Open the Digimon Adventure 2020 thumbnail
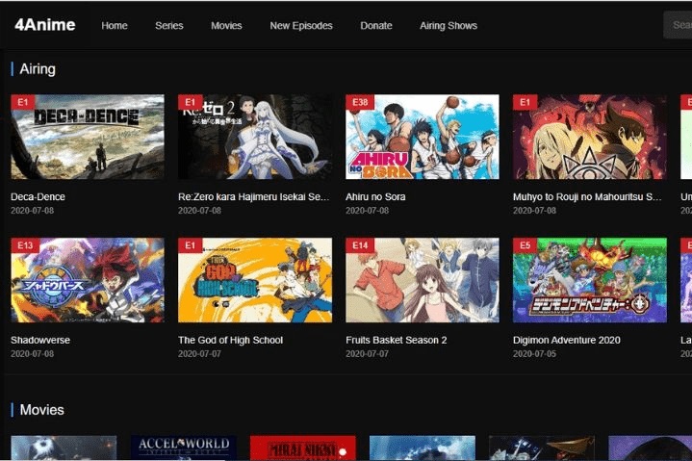 click(590, 280)
